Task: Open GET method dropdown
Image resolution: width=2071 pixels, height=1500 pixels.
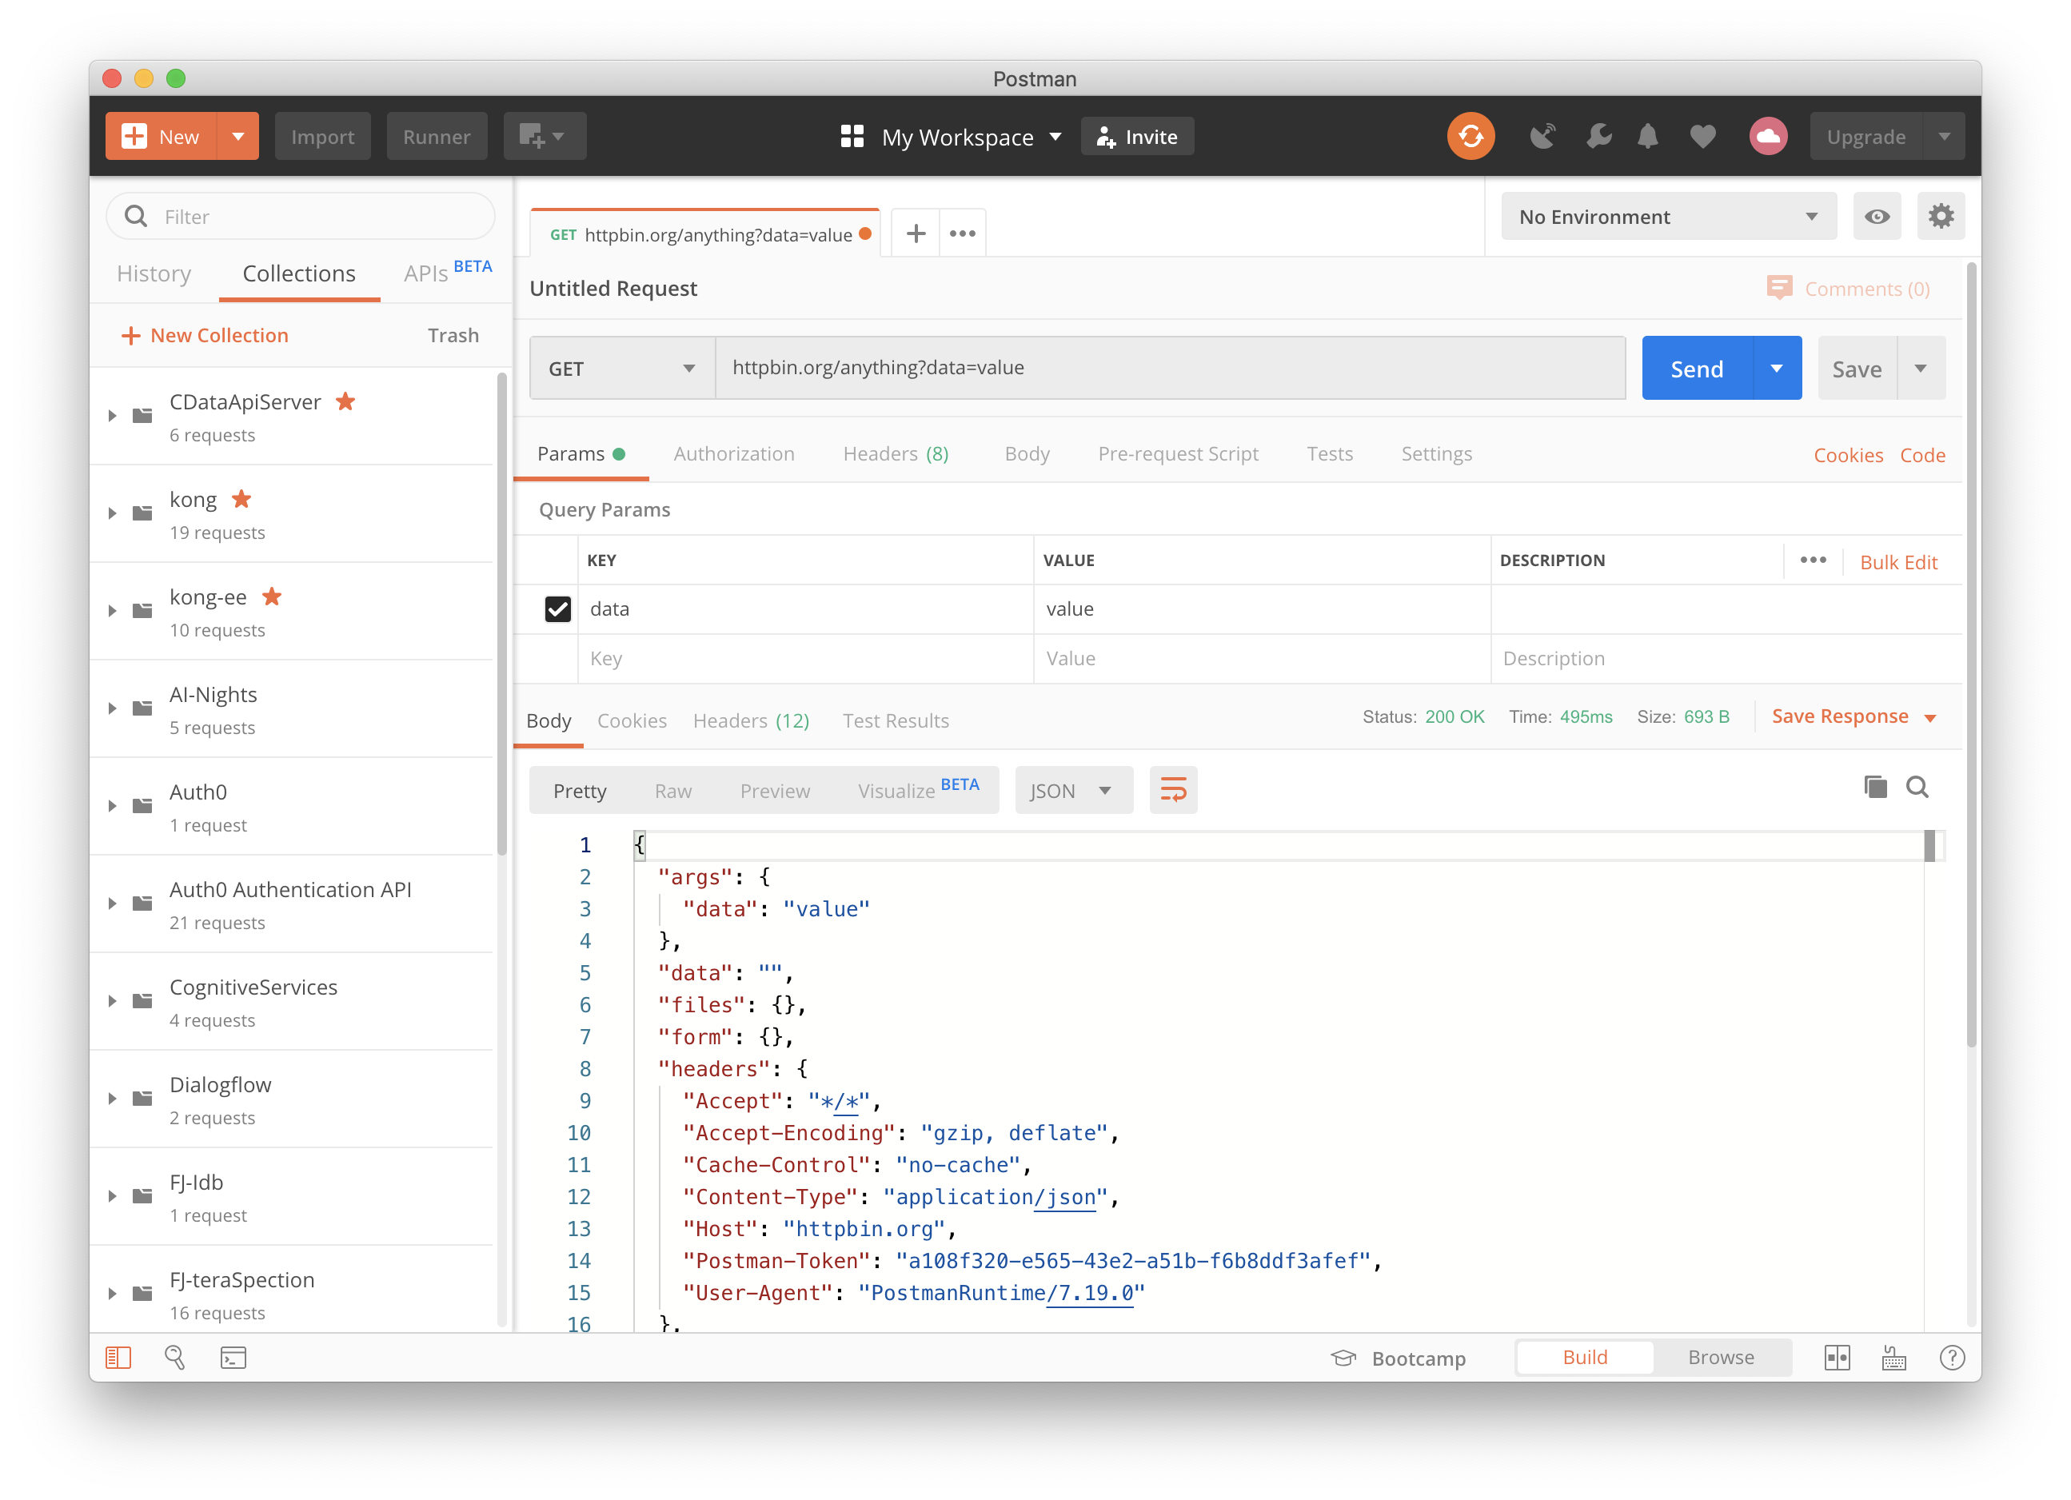Action: (622, 368)
